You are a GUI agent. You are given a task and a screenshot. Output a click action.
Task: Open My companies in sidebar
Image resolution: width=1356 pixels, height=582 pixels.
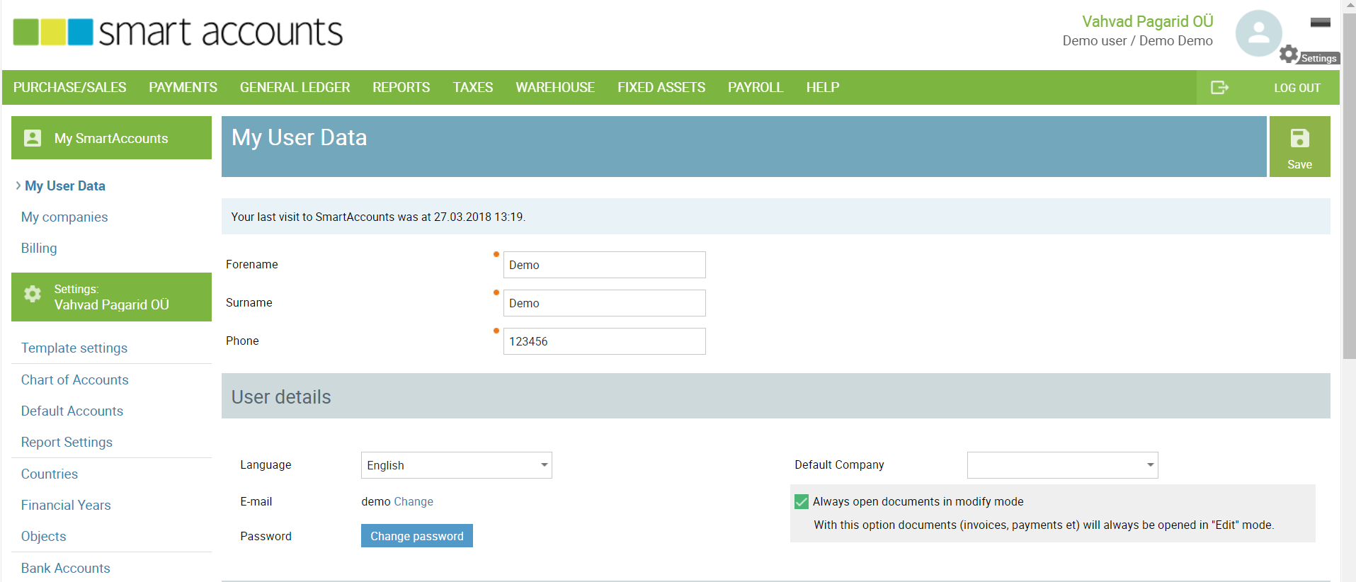64,217
